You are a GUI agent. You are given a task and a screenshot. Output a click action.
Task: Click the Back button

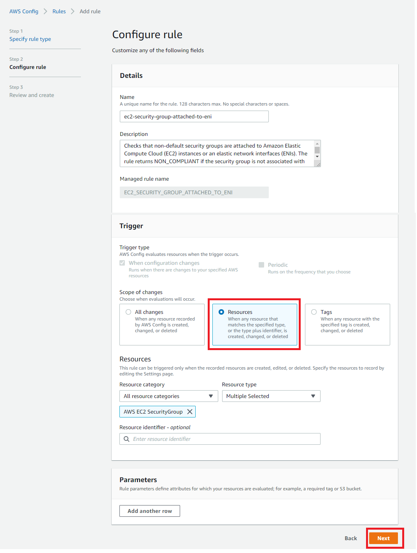tap(350, 538)
